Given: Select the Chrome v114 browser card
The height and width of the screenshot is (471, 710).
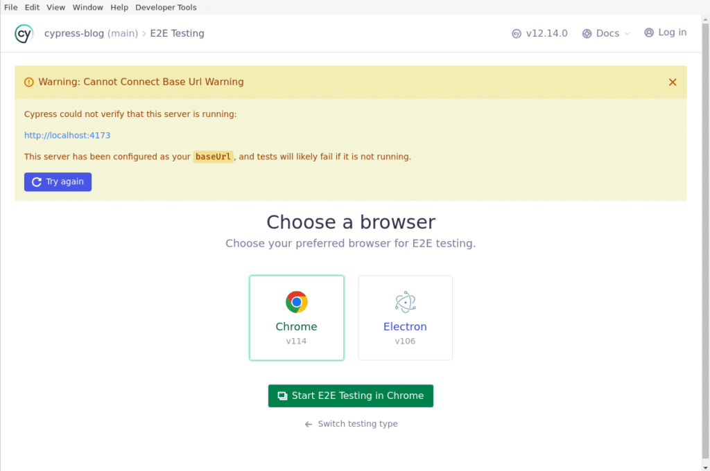Looking at the screenshot, I should click(x=297, y=318).
